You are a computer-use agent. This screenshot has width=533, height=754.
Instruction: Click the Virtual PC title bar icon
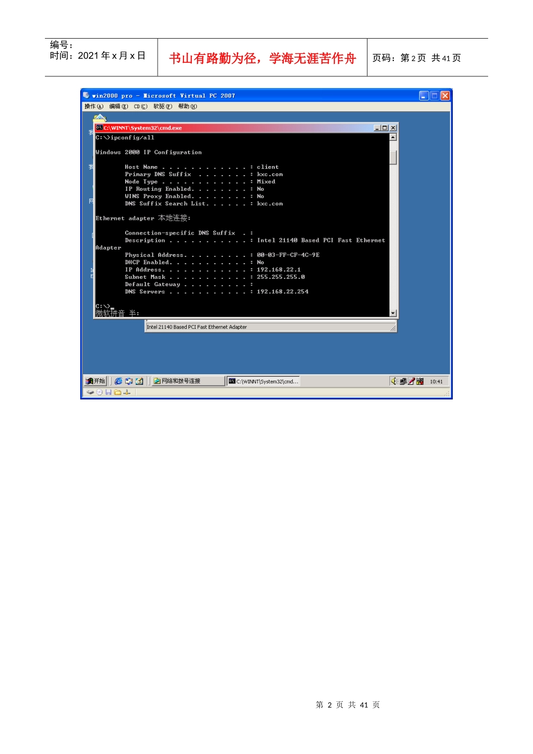tap(86, 95)
